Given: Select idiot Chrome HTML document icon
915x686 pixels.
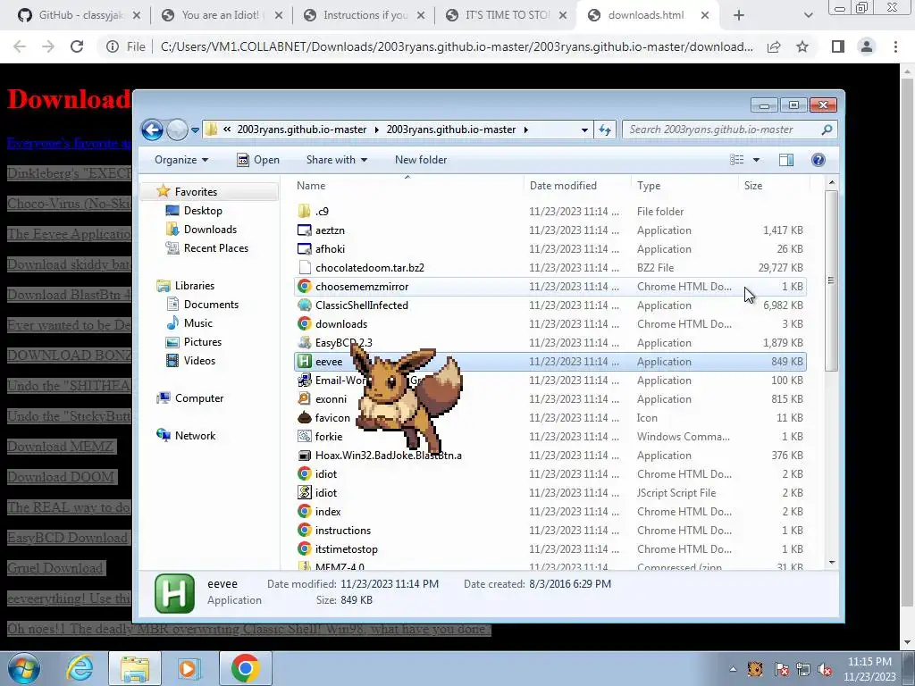Looking at the screenshot, I should (x=304, y=473).
